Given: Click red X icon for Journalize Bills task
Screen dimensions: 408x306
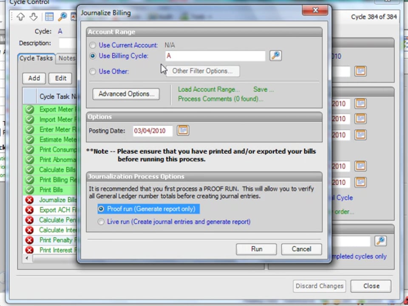Looking at the screenshot, I should pyautogui.click(x=29, y=200).
